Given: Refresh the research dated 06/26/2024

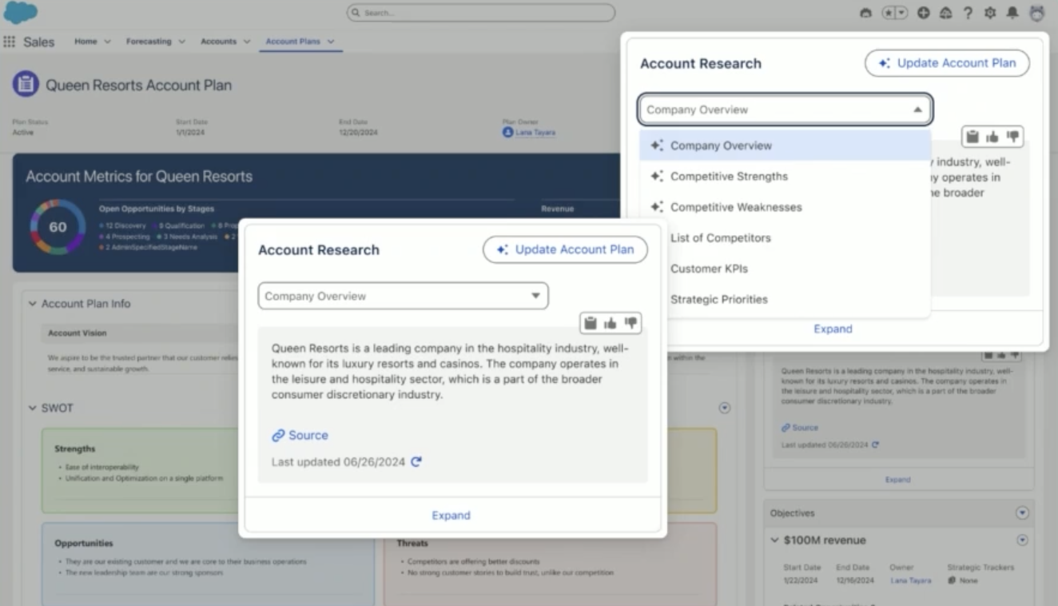Looking at the screenshot, I should (x=416, y=462).
